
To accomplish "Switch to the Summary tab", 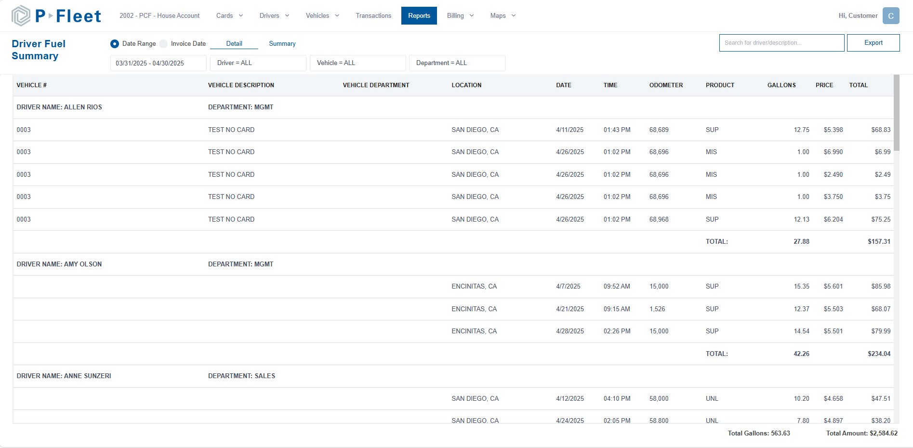I will pos(282,43).
